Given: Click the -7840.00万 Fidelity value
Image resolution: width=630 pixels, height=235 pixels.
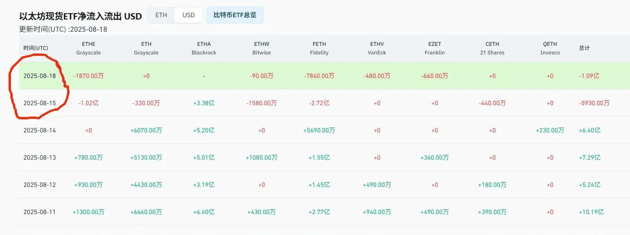Looking at the screenshot, I should point(319,76).
